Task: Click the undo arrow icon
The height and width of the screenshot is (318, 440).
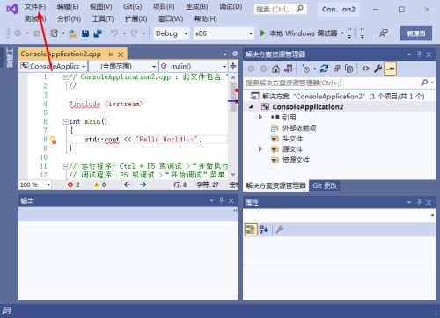Action: (114, 33)
